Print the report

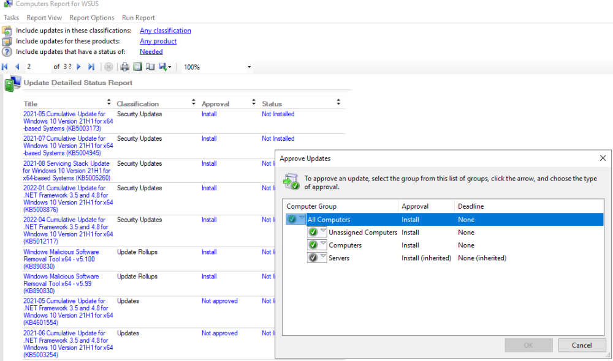point(124,67)
